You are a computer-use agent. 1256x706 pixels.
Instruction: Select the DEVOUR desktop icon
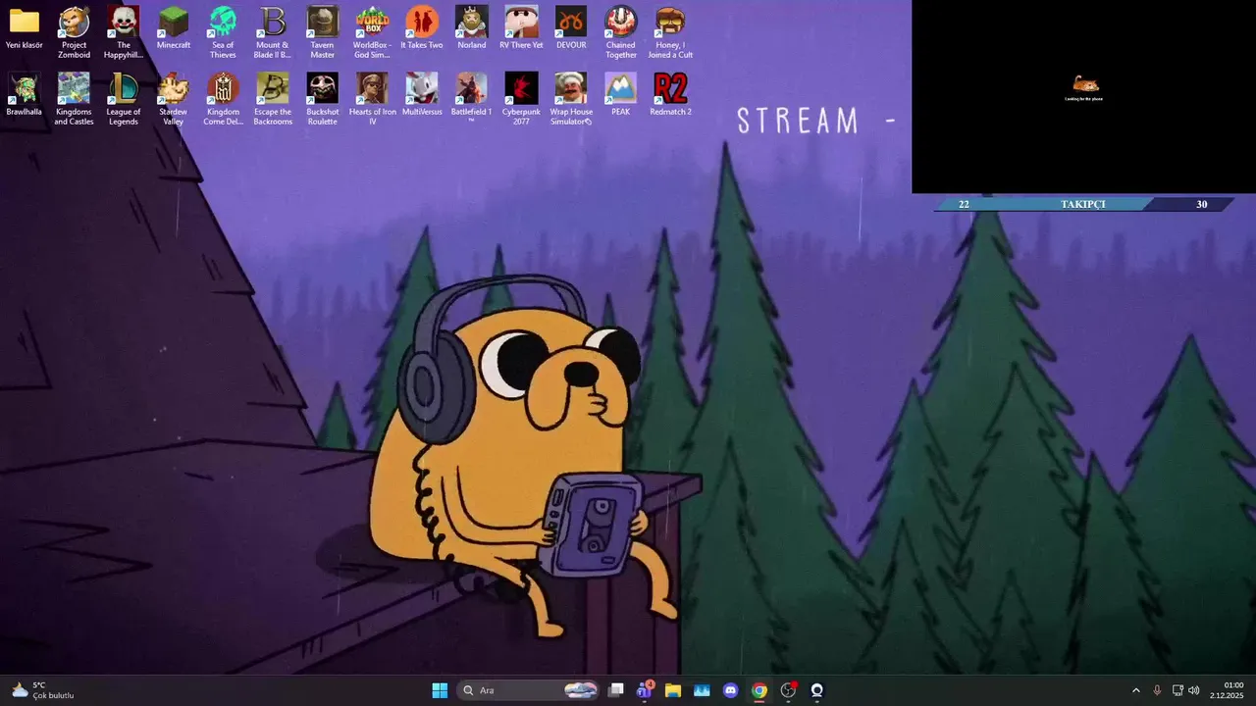click(x=571, y=28)
